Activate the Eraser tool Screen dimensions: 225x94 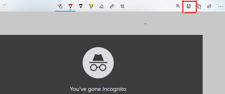point(101,6)
